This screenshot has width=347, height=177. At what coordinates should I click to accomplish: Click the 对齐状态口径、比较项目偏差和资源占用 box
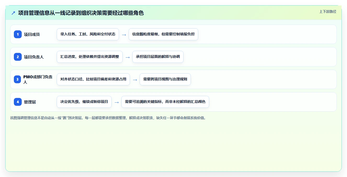(93, 79)
